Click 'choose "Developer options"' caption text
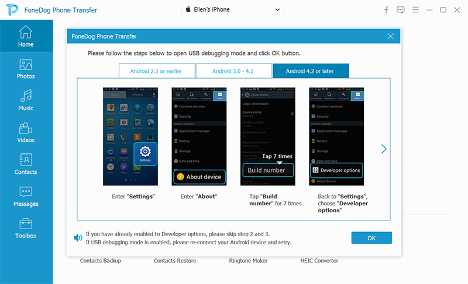Image resolution: width=468 pixels, height=284 pixels. pos(343,206)
